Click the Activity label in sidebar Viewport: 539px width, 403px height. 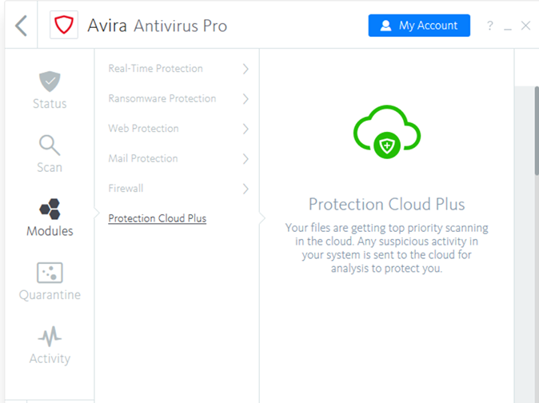(x=50, y=358)
